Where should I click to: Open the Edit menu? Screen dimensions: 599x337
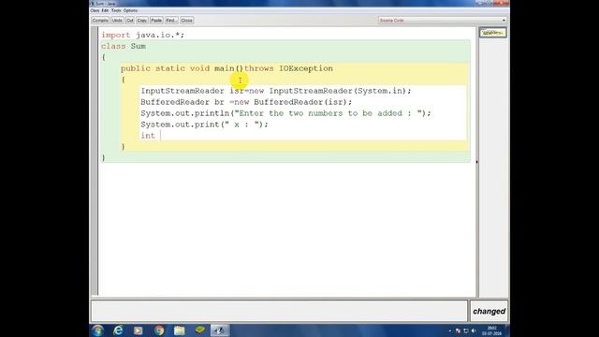tap(105, 10)
